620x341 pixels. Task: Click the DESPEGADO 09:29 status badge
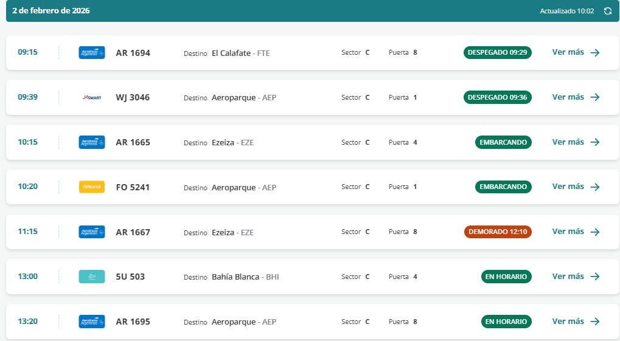pyautogui.click(x=497, y=52)
